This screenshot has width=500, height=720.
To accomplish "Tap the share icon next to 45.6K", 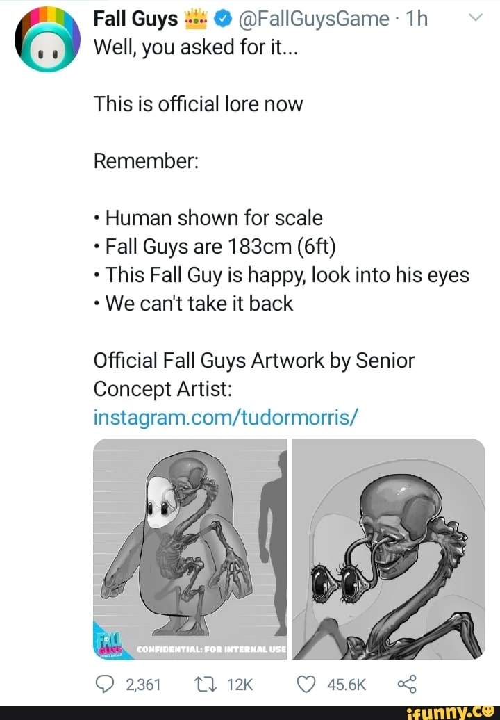I will click(x=408, y=684).
